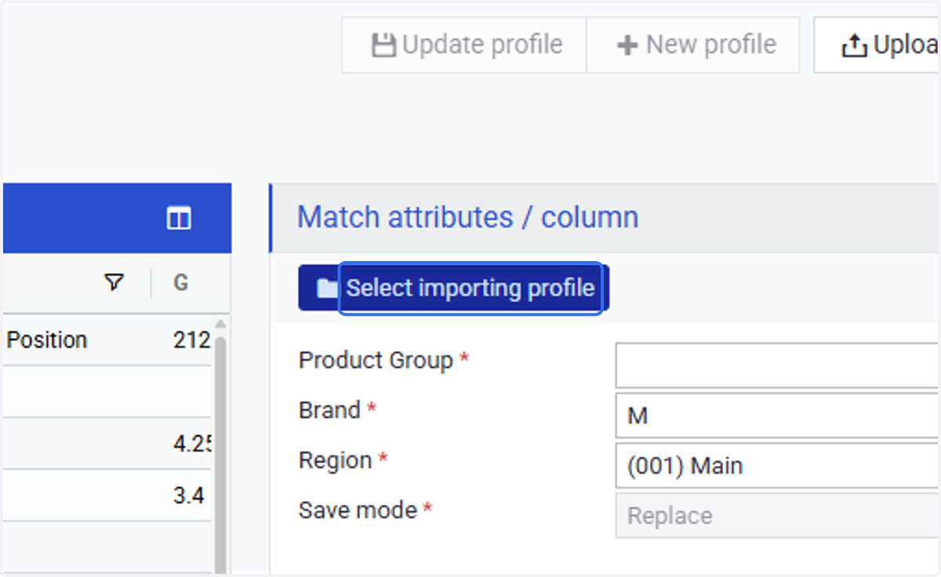Open the Brand field showing M

778,416
